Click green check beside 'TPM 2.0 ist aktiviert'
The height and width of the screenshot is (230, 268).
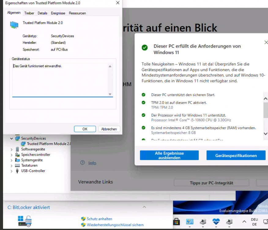pos(143,102)
